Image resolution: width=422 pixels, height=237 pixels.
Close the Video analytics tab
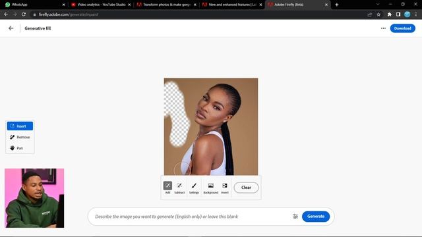(129, 5)
